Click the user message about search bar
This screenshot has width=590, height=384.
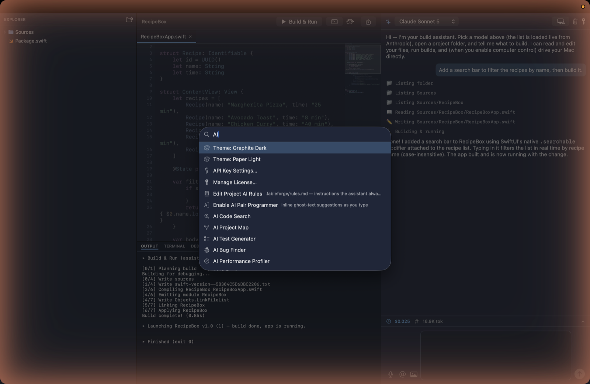tap(510, 70)
